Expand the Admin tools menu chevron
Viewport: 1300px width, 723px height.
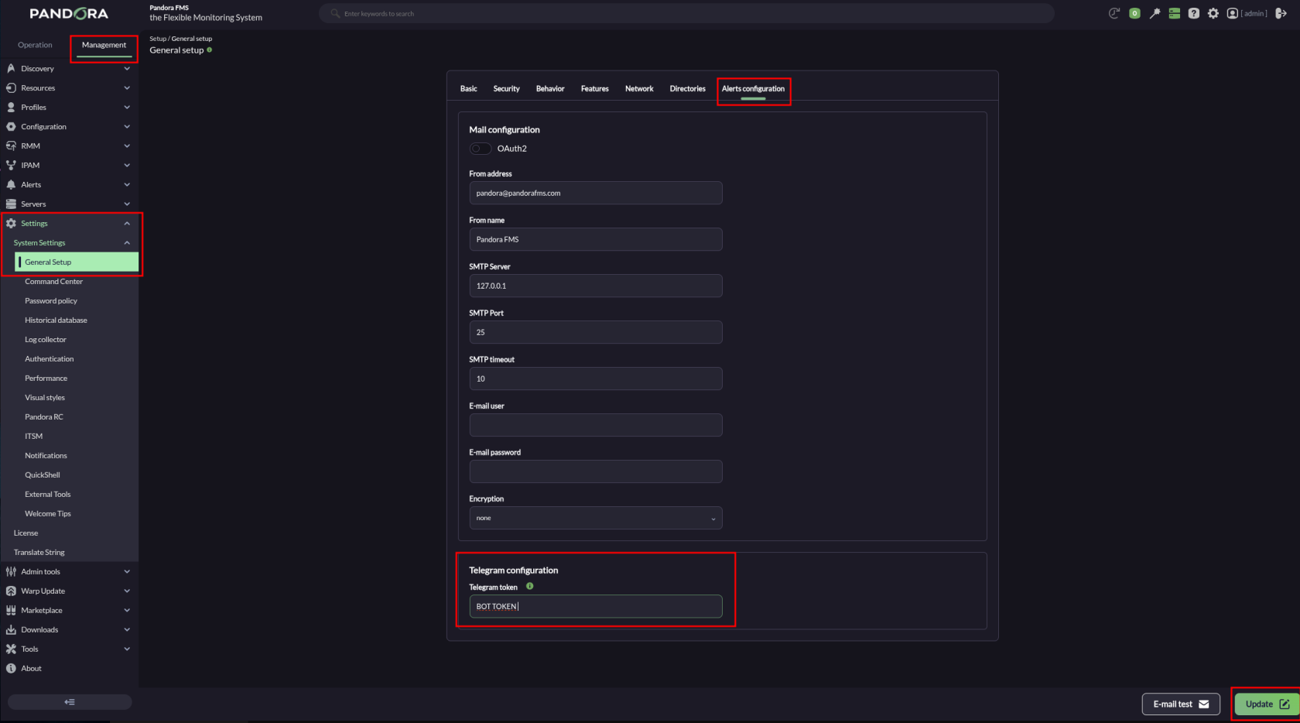tap(127, 572)
